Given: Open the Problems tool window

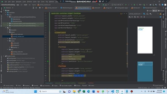Looking at the screenshot, I should click(26, 86).
